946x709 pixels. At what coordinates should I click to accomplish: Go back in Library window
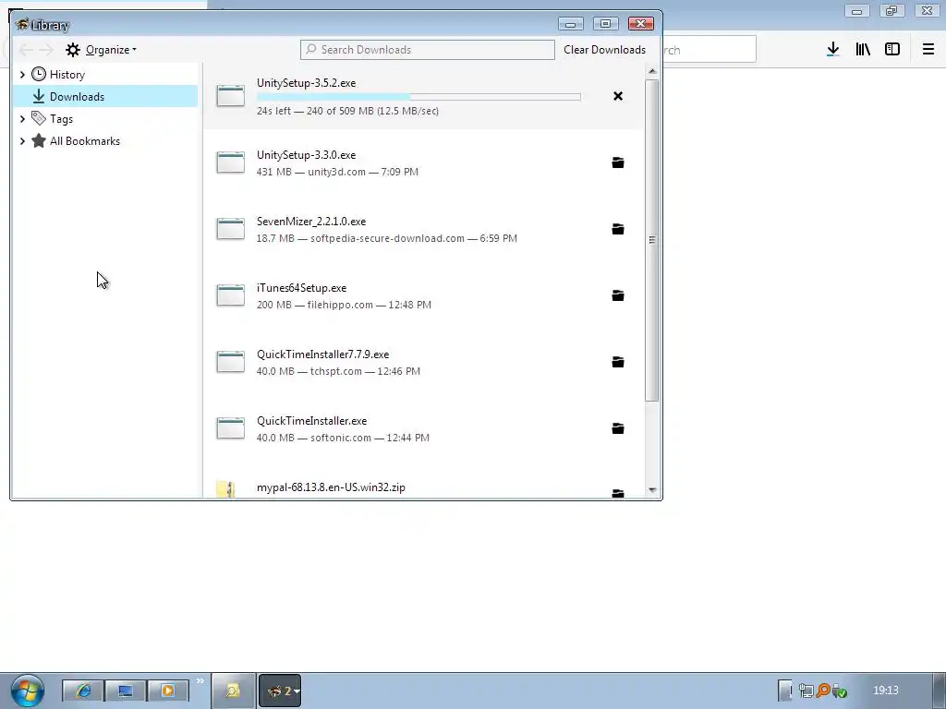(x=25, y=50)
